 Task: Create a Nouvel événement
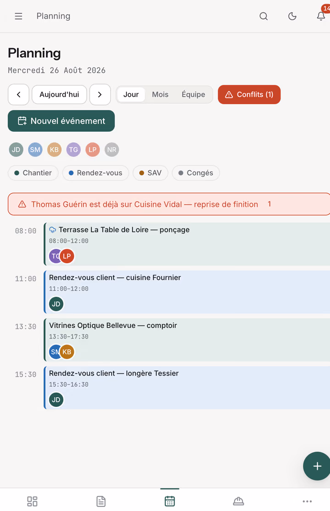pyautogui.click(x=61, y=121)
